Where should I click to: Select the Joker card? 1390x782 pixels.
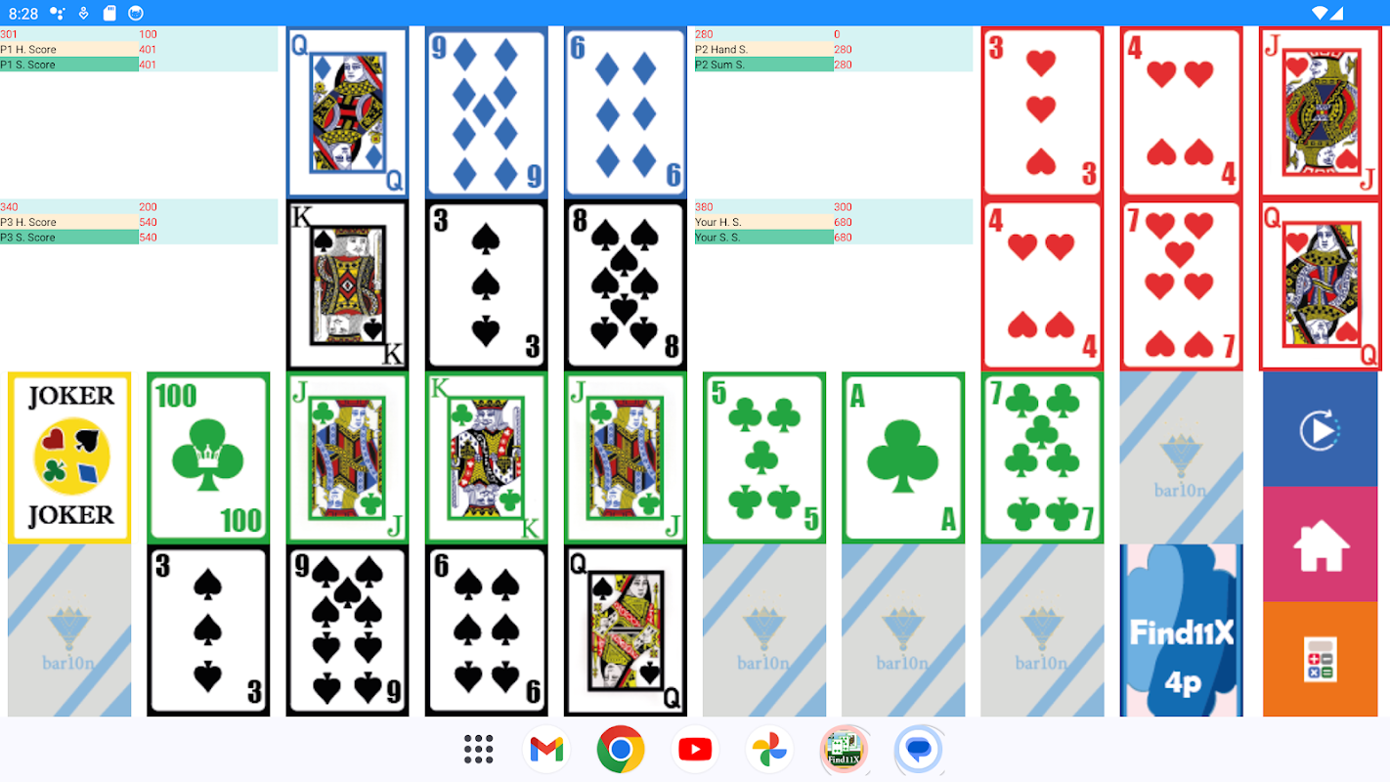click(x=69, y=457)
